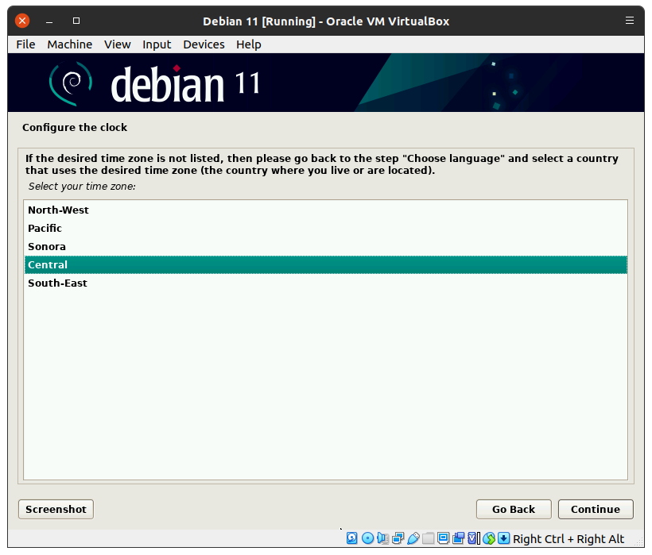652x555 pixels.
Task: Choose Sonora from the time zone list
Action: (47, 247)
